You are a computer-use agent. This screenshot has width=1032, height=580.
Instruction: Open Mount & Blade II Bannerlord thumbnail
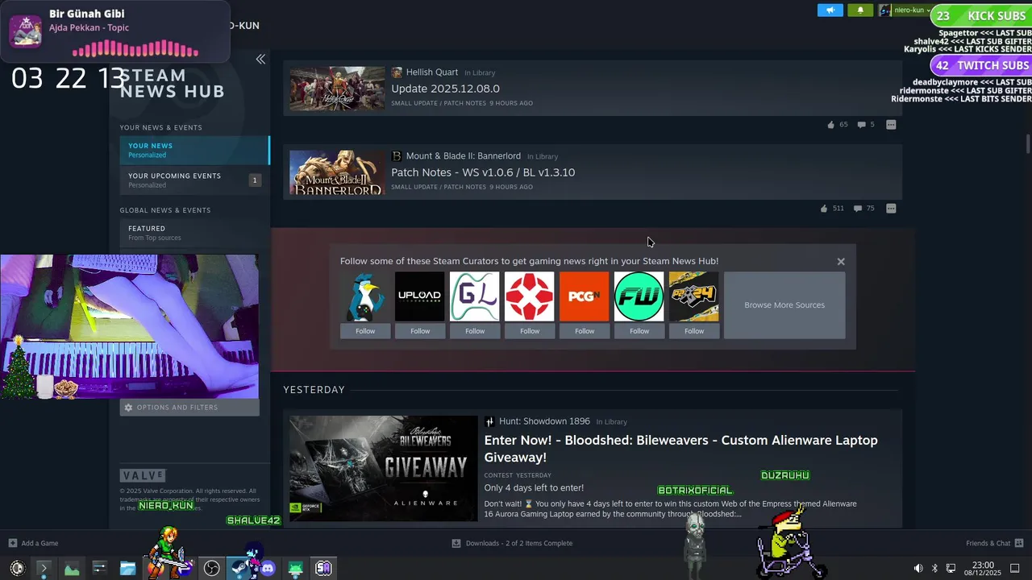point(337,172)
